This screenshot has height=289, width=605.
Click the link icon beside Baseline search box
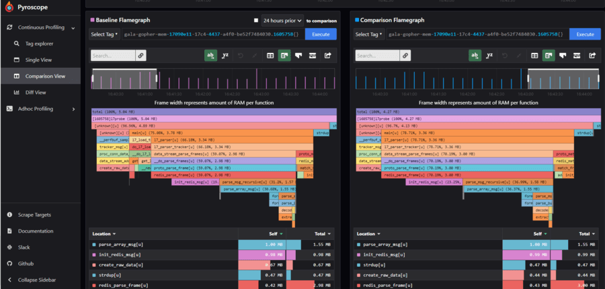141,56
